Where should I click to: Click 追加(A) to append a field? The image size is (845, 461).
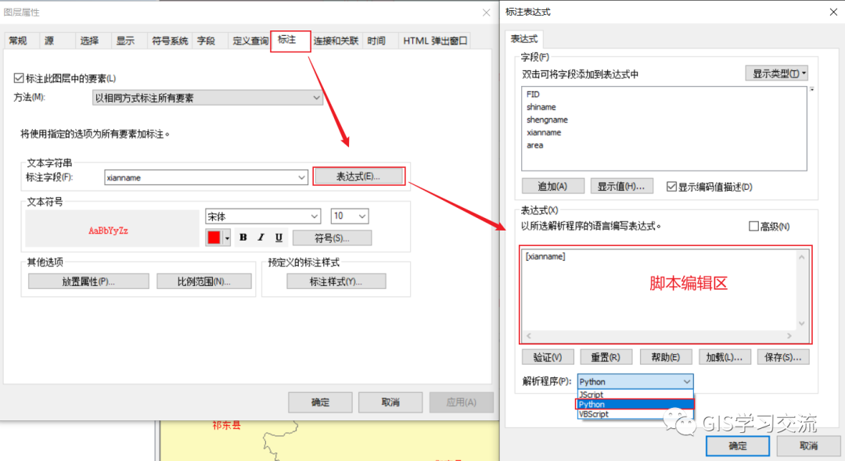(553, 185)
